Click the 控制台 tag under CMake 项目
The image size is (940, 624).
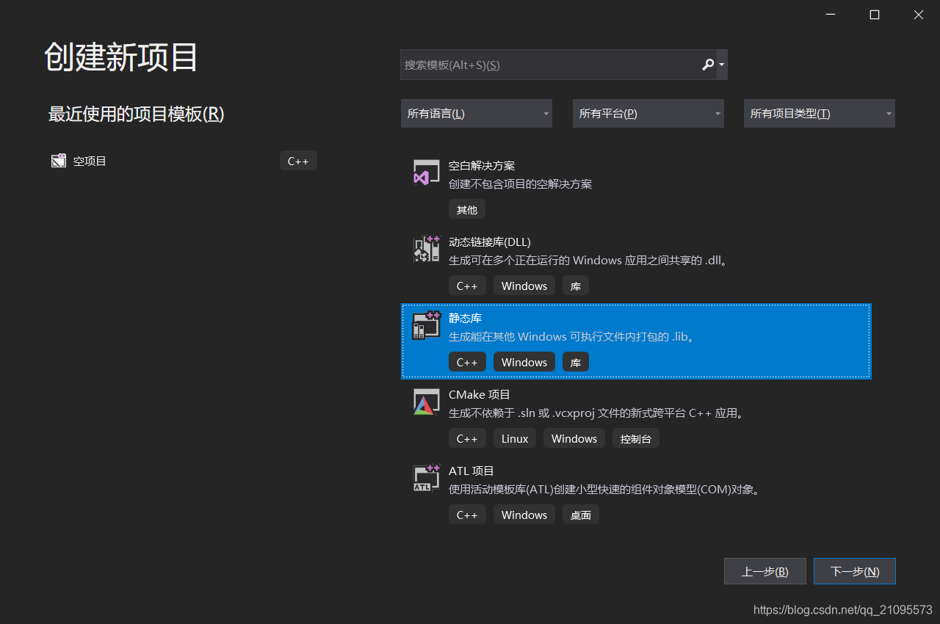pos(635,438)
